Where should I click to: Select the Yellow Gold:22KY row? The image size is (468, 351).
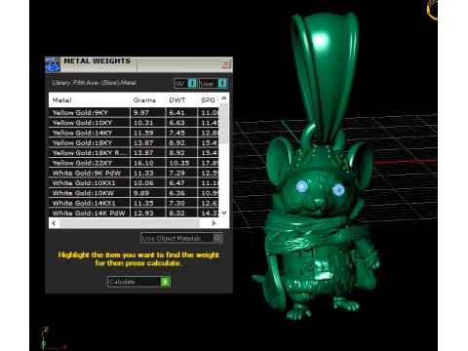pos(135,163)
